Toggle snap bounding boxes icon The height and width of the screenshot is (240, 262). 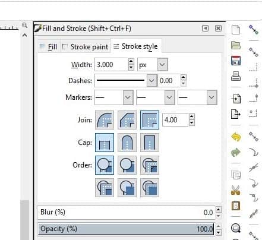coord(254,52)
